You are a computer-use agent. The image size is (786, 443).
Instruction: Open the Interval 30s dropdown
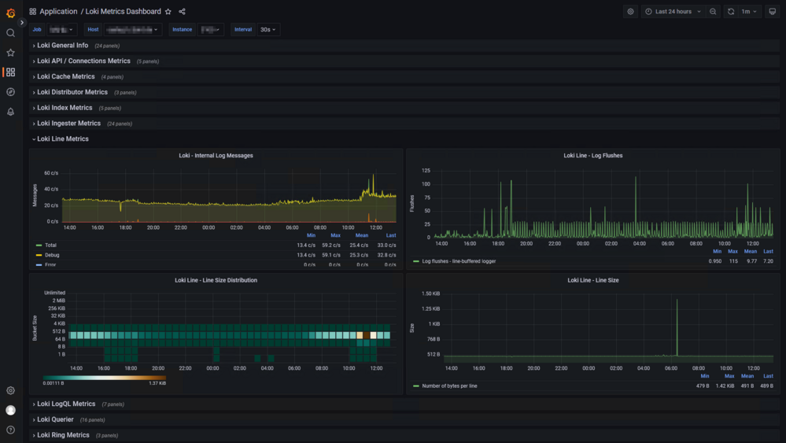coord(268,30)
